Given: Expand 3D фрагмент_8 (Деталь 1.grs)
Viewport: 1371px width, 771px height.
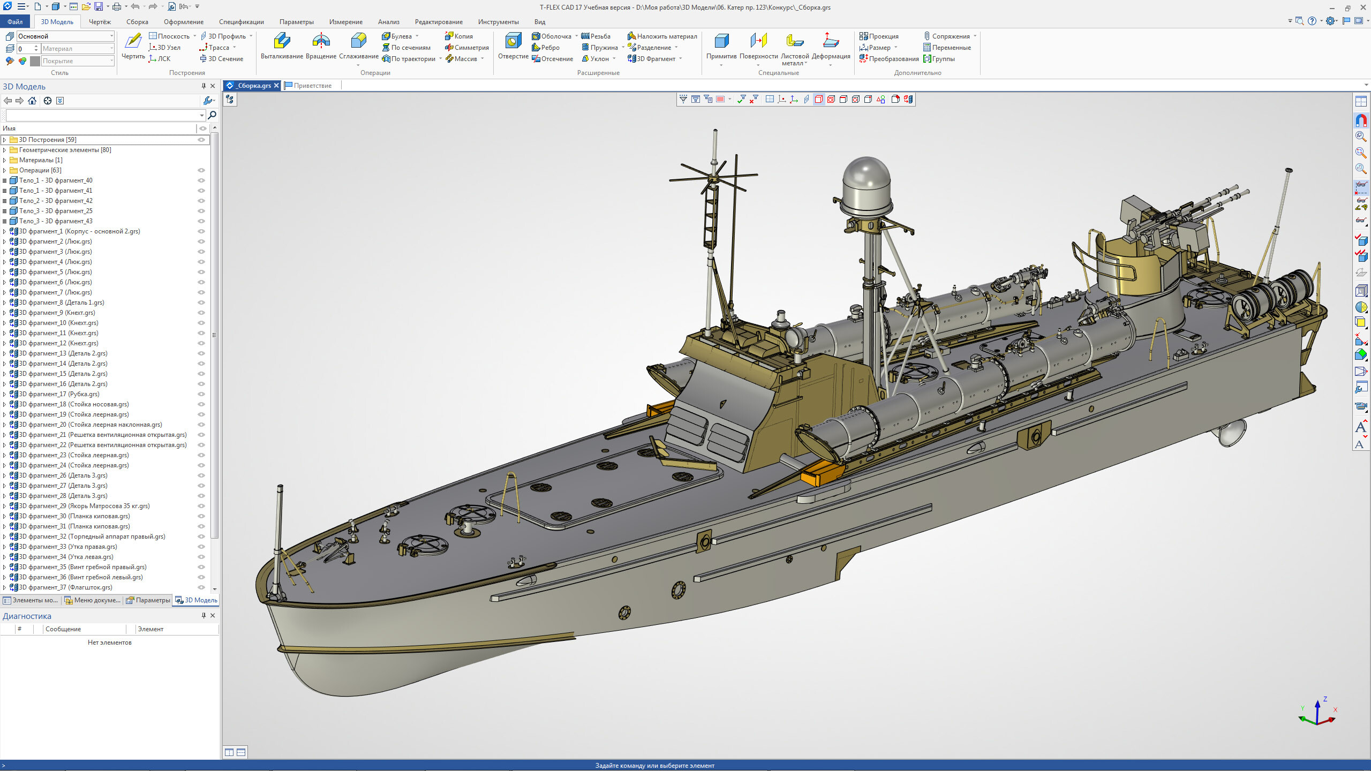Looking at the screenshot, I should coord(5,303).
